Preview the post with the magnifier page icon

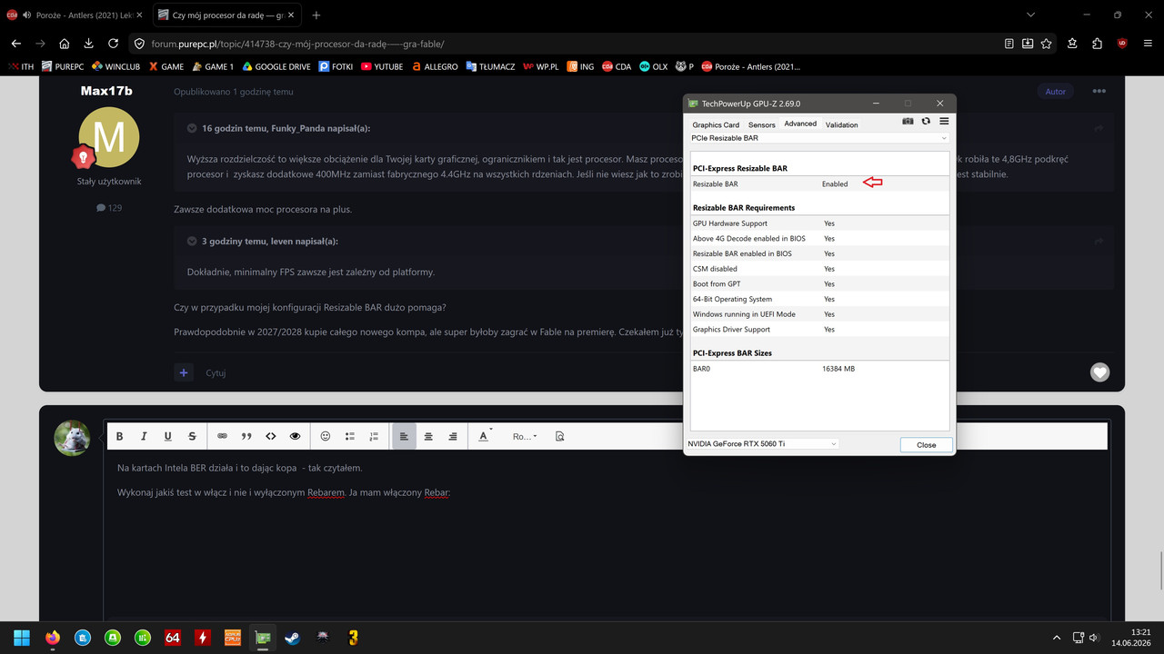coord(560,436)
